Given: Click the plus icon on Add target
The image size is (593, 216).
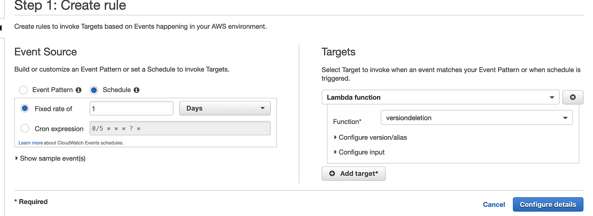Looking at the screenshot, I should pos(332,173).
